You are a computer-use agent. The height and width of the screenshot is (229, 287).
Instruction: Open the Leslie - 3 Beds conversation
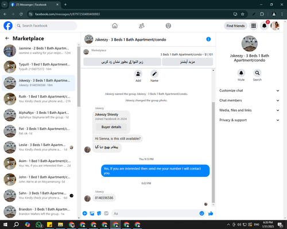pyautogui.click(x=38, y=147)
